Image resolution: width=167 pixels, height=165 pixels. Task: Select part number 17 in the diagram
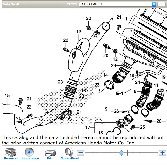[x=88, y=127]
